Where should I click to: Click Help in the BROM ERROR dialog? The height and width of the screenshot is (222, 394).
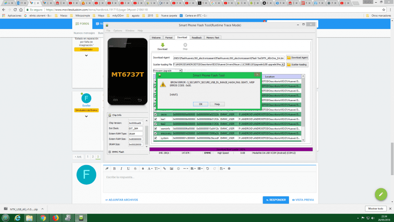[217, 104]
